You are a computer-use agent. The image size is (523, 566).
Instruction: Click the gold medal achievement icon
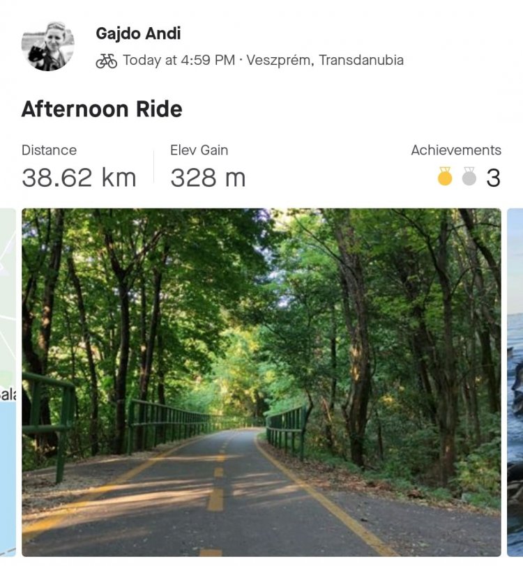tap(445, 176)
